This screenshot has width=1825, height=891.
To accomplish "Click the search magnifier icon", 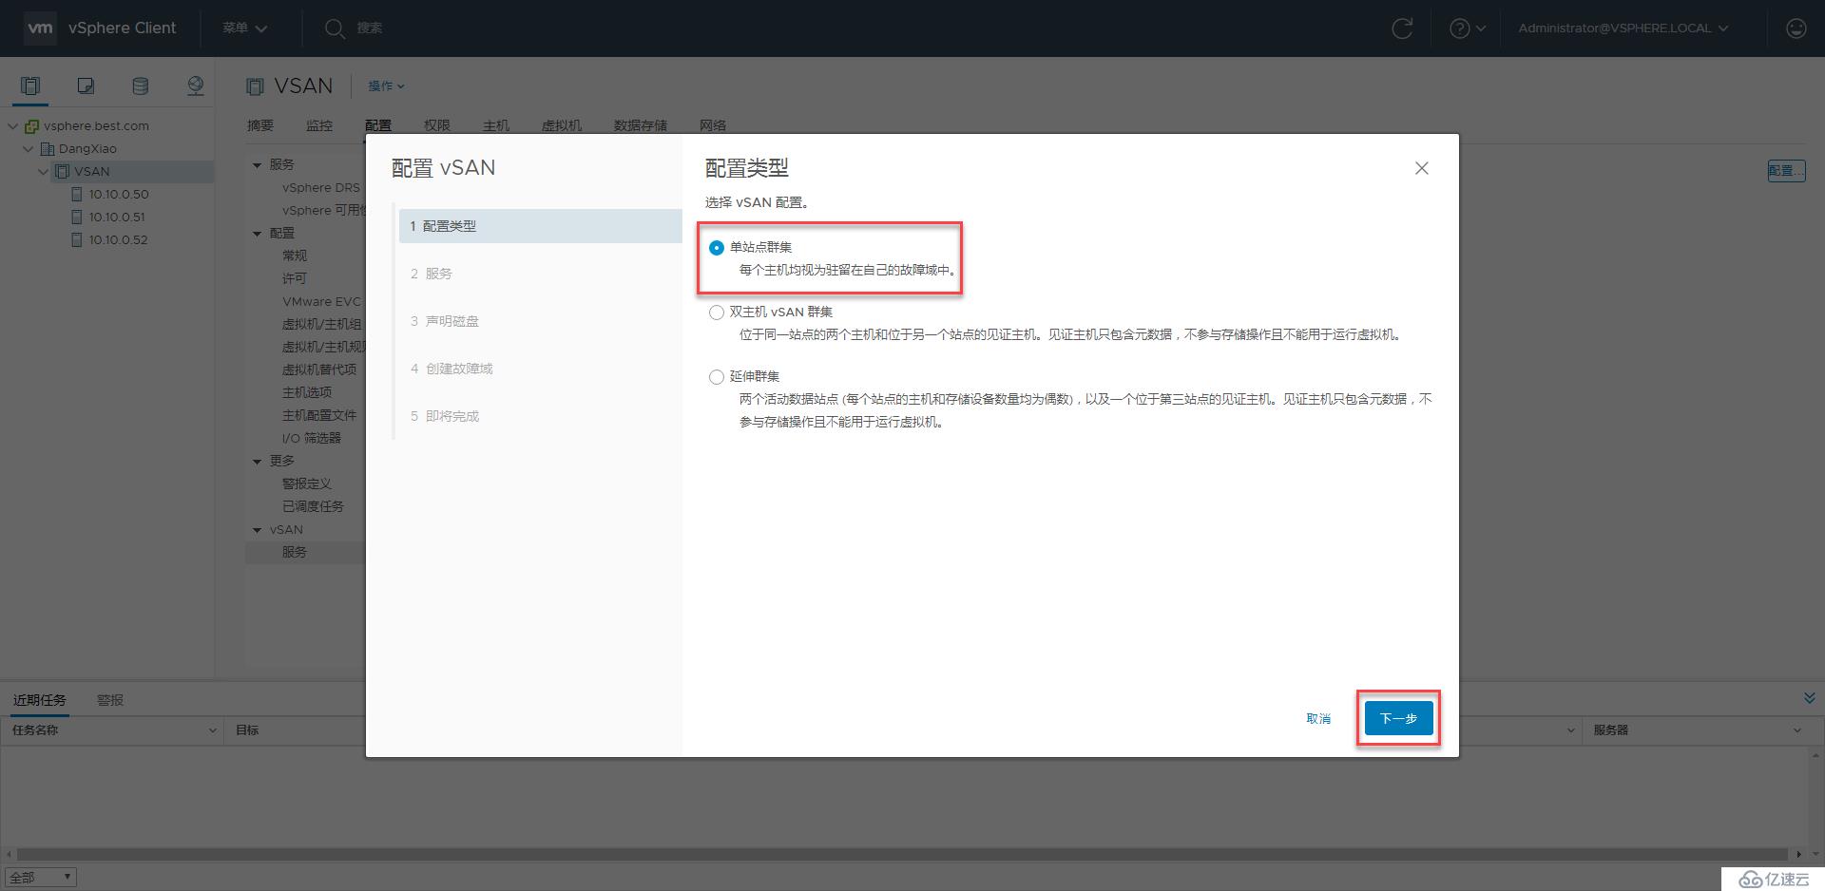I will coord(335,28).
